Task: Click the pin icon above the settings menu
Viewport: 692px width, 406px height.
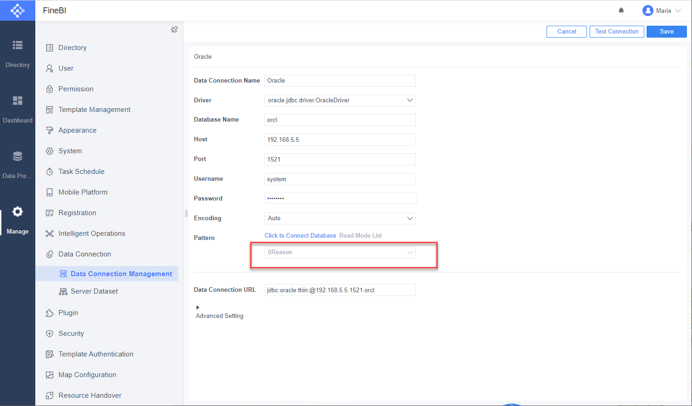Action: (174, 29)
